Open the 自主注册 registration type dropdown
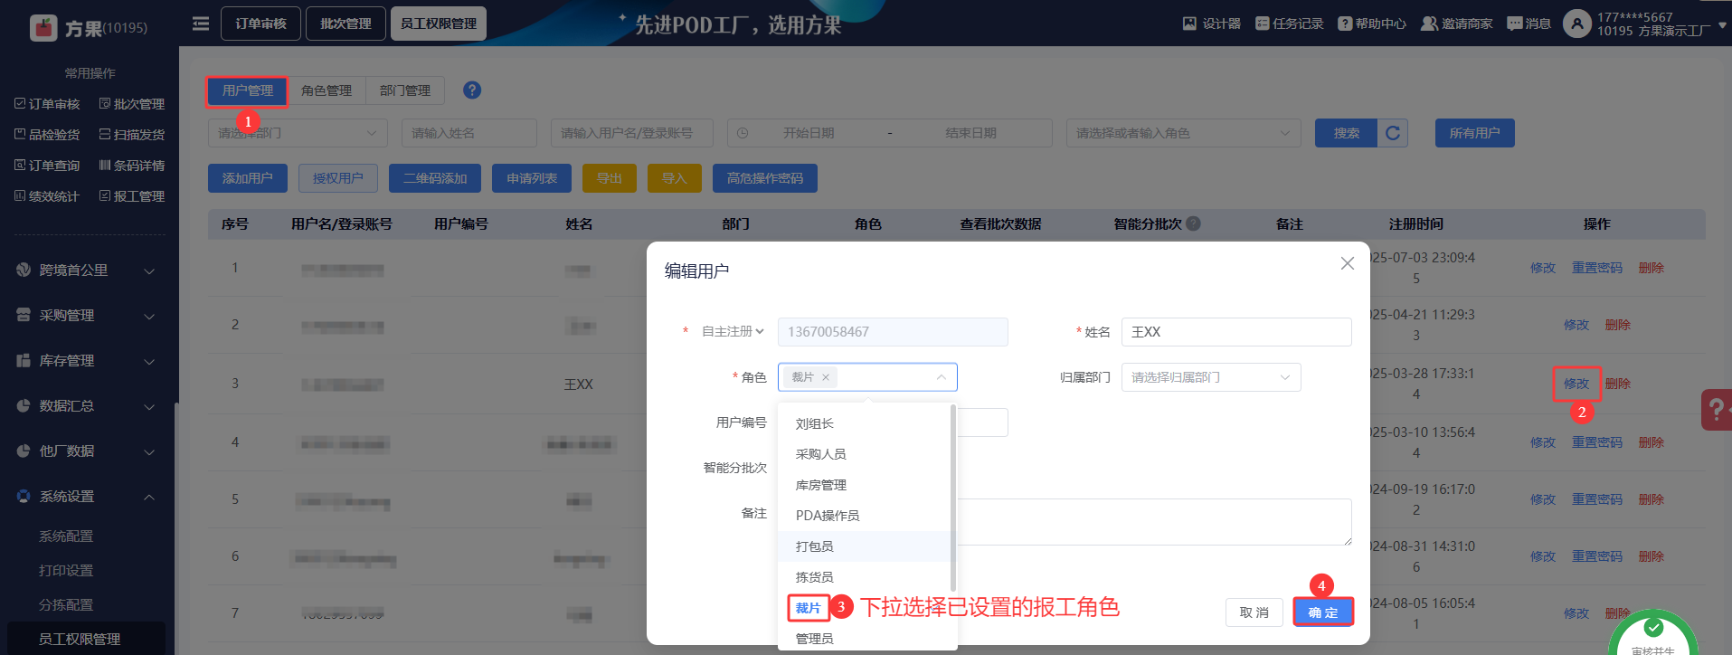Screen dimensions: 1732x655 pos(733,332)
